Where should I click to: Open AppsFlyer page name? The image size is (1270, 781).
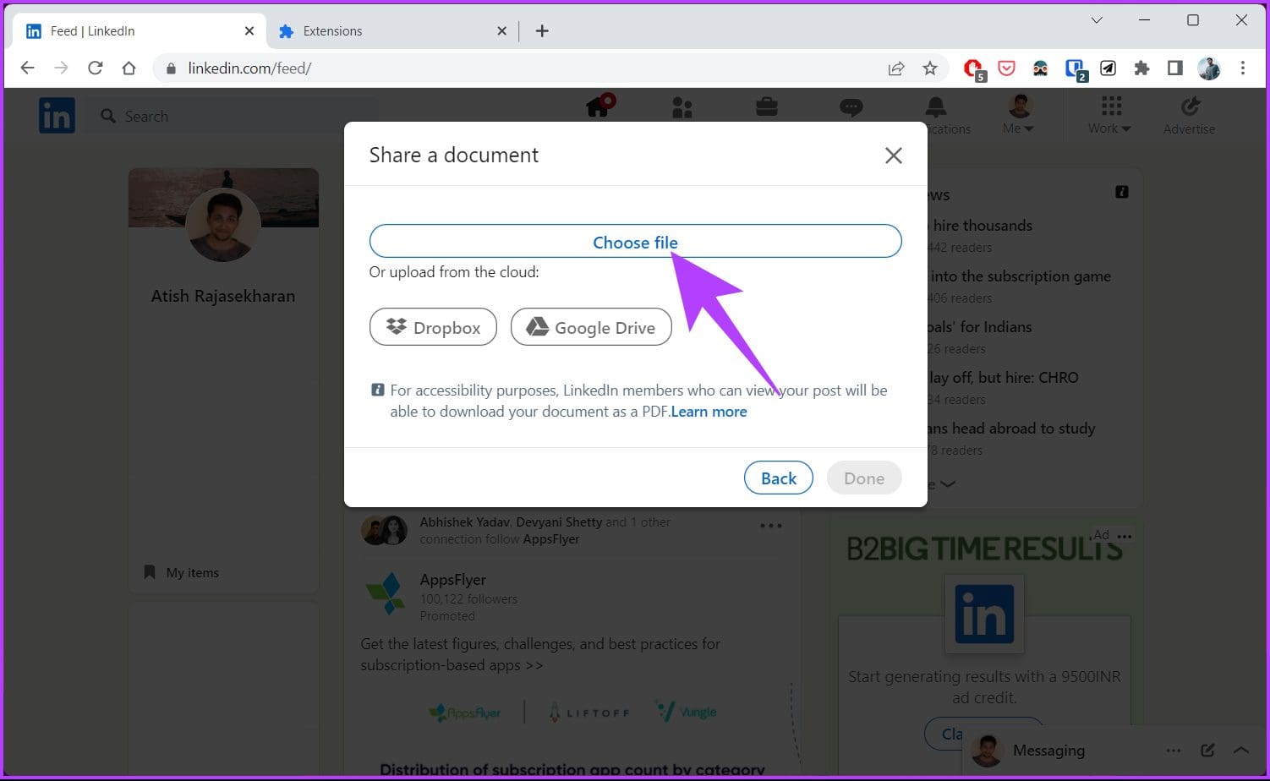(x=452, y=580)
